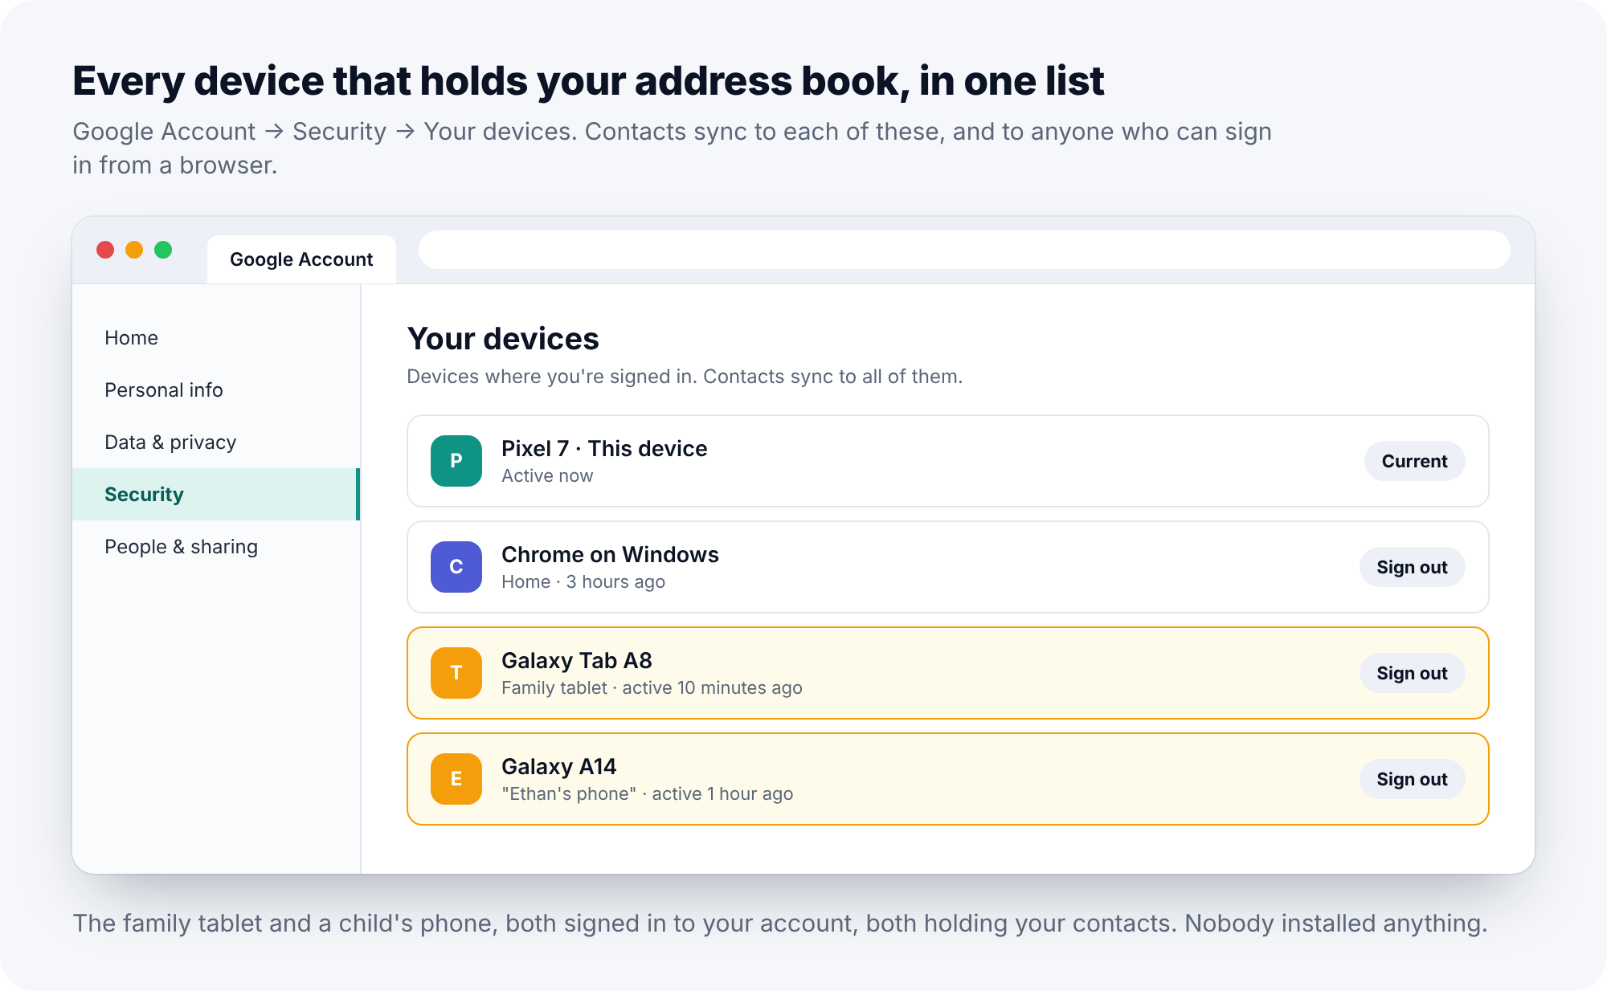
Task: Open Home in the sidebar
Action: 216,338
